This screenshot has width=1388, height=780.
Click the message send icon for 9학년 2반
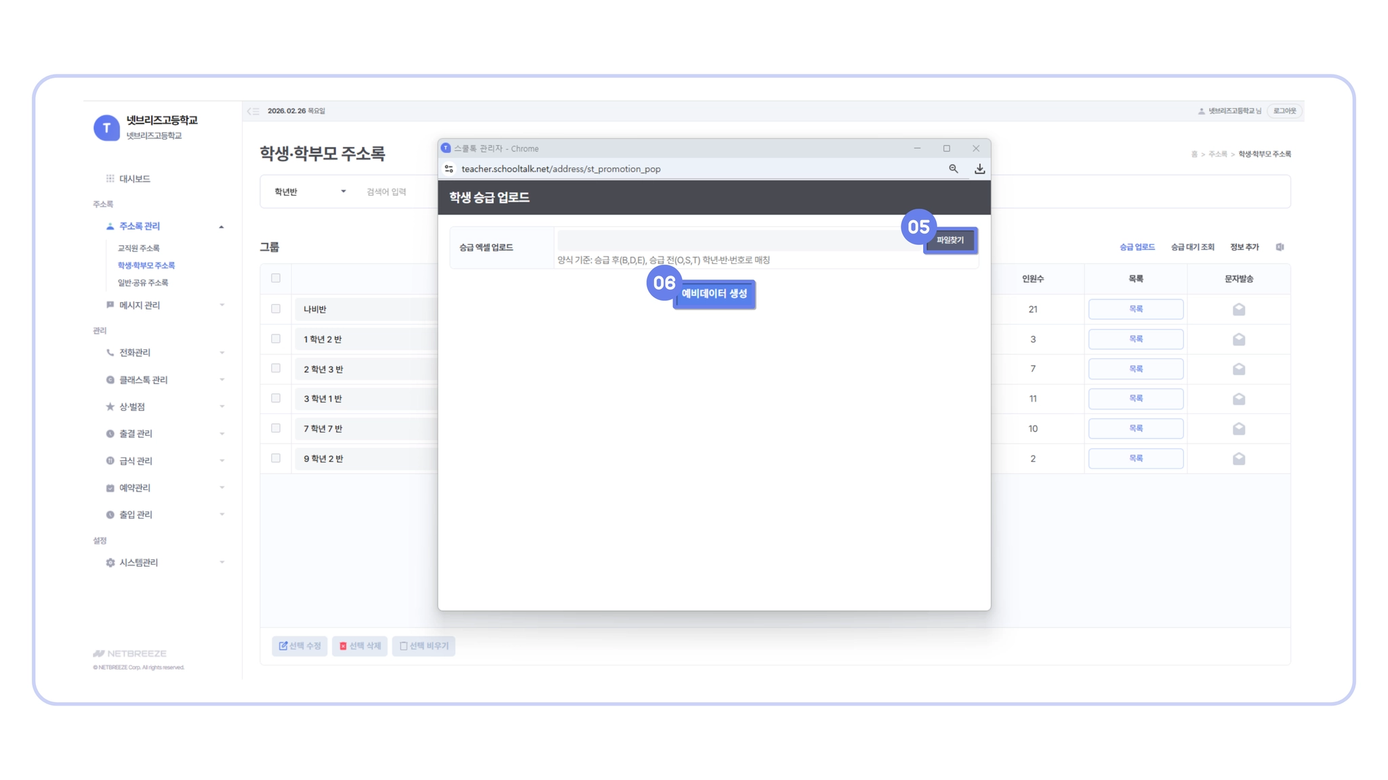coord(1238,458)
